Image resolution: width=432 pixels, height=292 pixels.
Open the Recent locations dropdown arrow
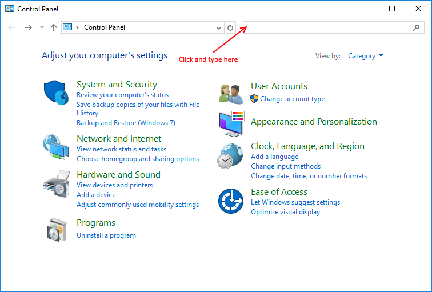coord(42,27)
